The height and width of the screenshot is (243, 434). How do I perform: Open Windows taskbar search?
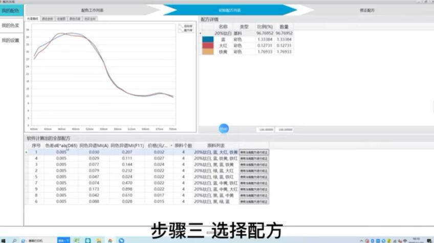14,240
